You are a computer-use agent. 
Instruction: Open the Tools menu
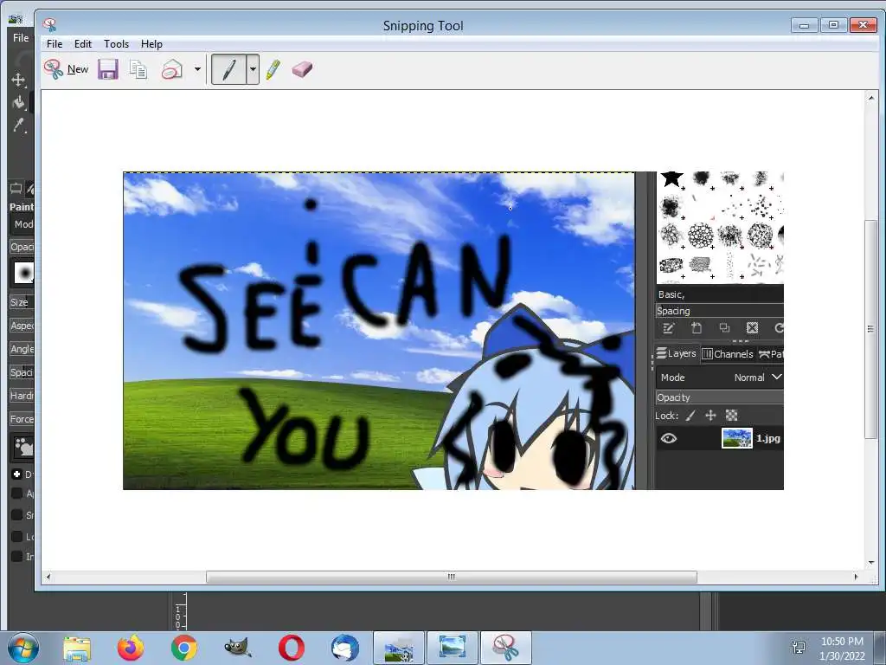117,43
